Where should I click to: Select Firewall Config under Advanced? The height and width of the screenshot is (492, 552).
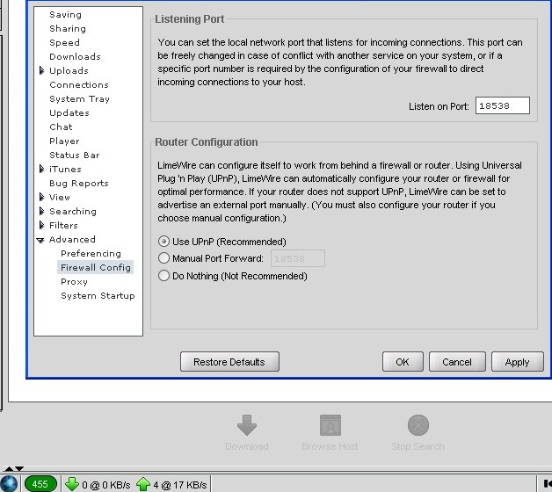pos(96,267)
